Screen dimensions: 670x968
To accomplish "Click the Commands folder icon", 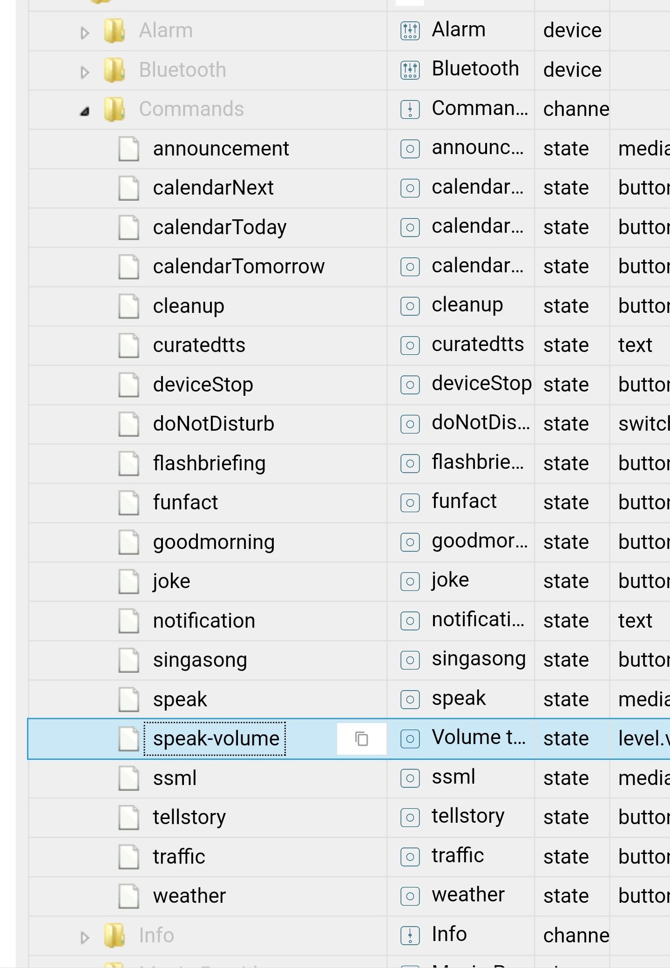I will click(x=115, y=109).
